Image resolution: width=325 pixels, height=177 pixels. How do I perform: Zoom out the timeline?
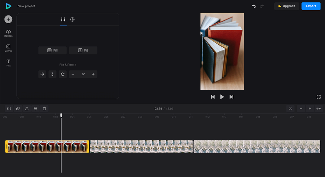pyautogui.click(x=301, y=109)
